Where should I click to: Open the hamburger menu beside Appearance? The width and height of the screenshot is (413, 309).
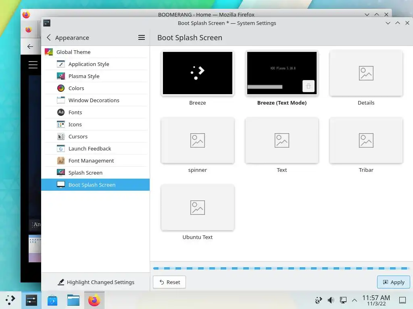[142, 37]
